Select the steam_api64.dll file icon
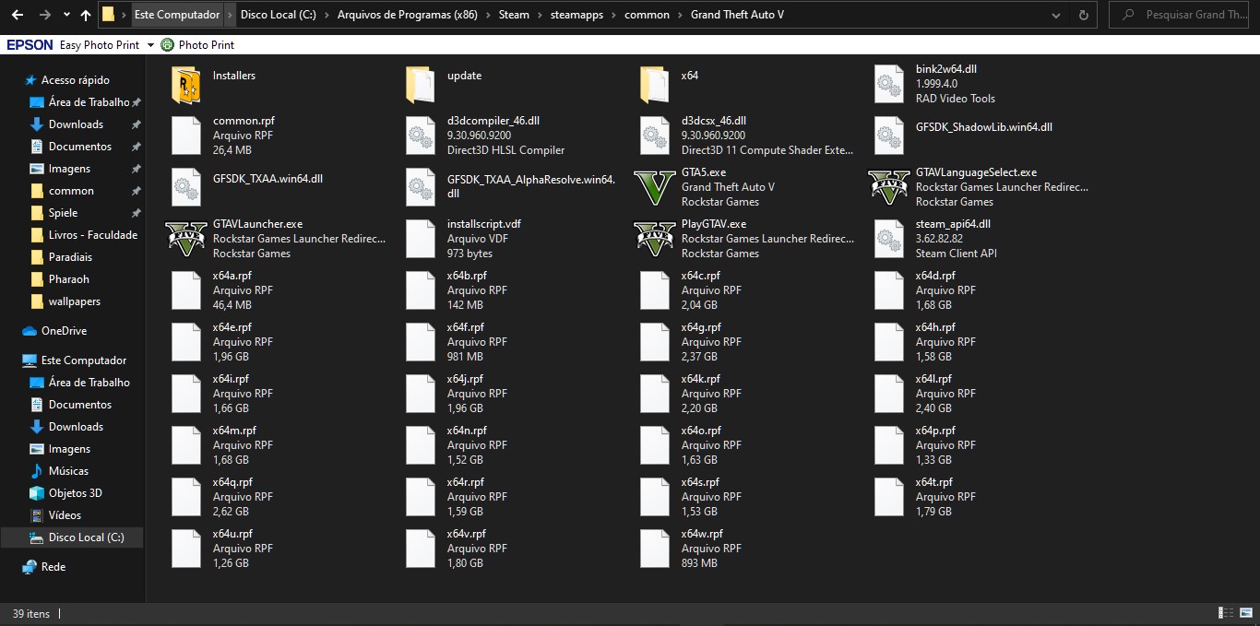This screenshot has height=626, width=1260. click(889, 239)
